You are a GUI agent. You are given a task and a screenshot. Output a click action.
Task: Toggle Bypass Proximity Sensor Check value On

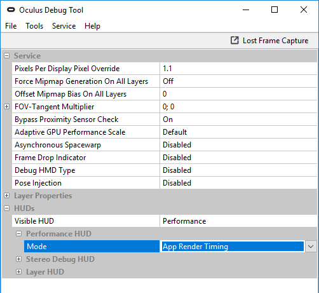click(238, 119)
